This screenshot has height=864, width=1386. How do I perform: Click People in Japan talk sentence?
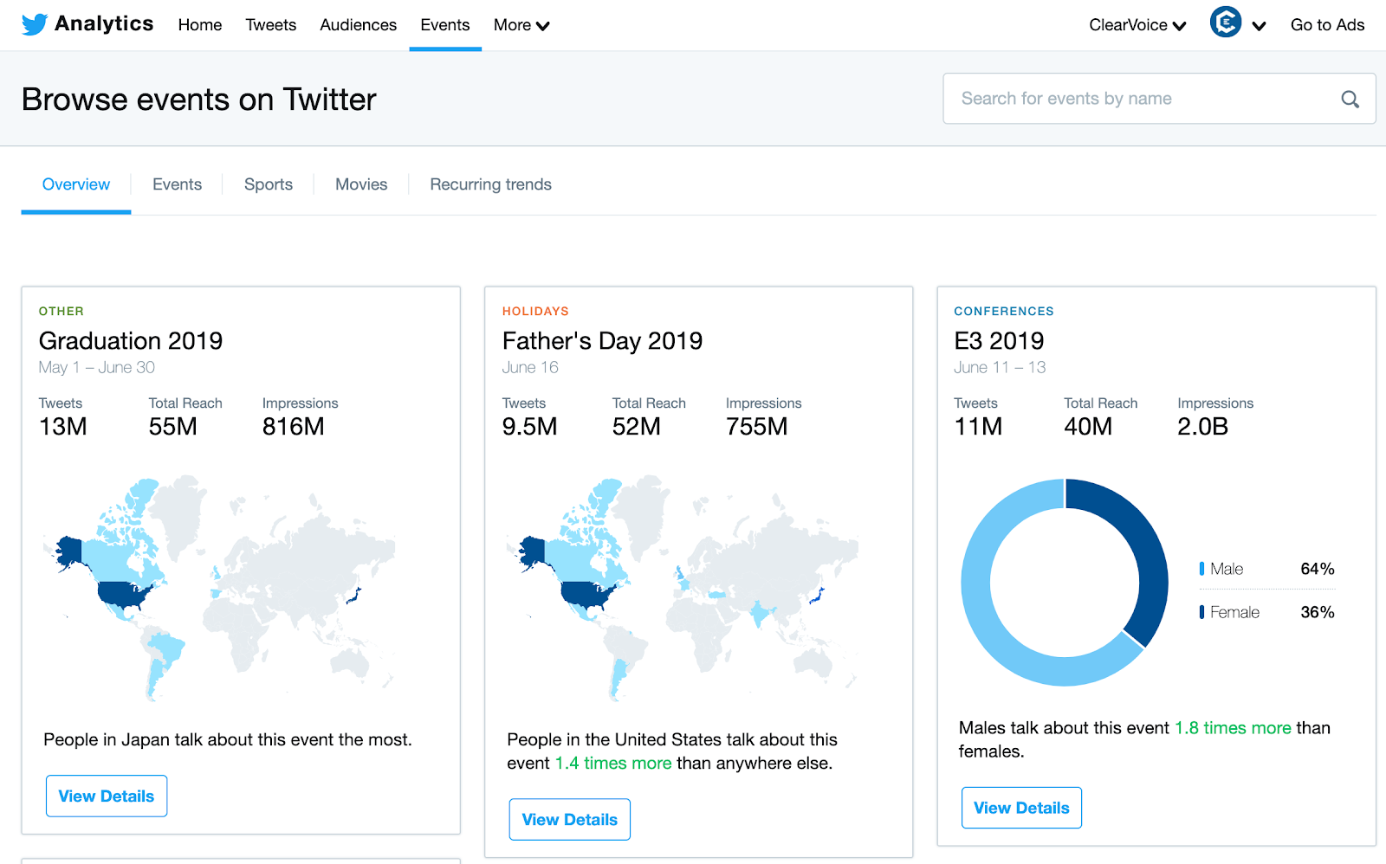coord(228,739)
